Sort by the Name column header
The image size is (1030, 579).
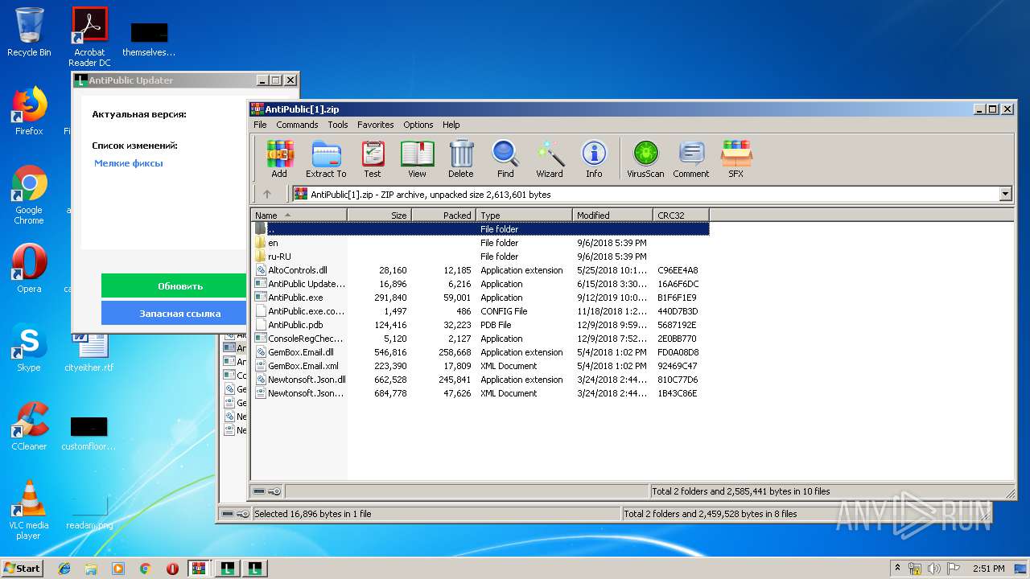[x=299, y=215]
